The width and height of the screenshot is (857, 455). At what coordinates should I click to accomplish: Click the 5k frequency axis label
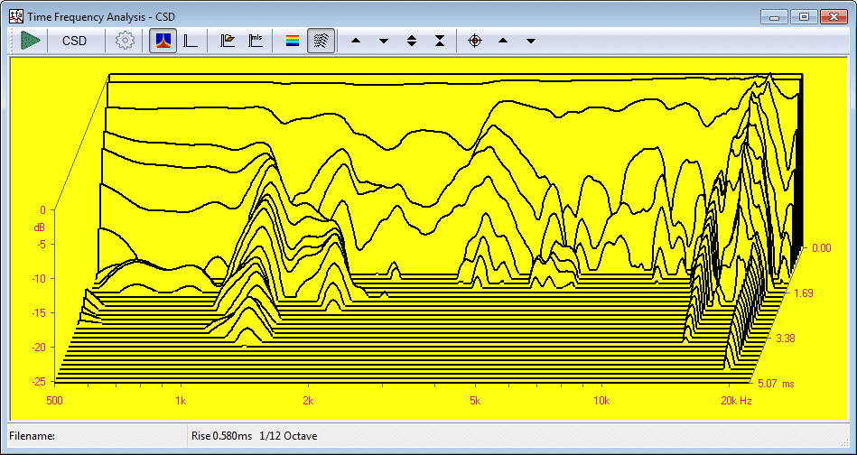[475, 400]
